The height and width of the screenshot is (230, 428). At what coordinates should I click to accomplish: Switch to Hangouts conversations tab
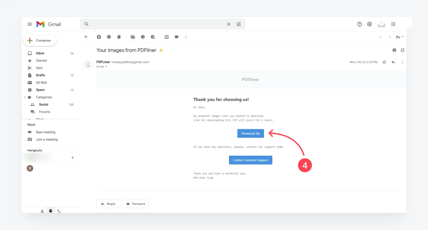[51, 211]
